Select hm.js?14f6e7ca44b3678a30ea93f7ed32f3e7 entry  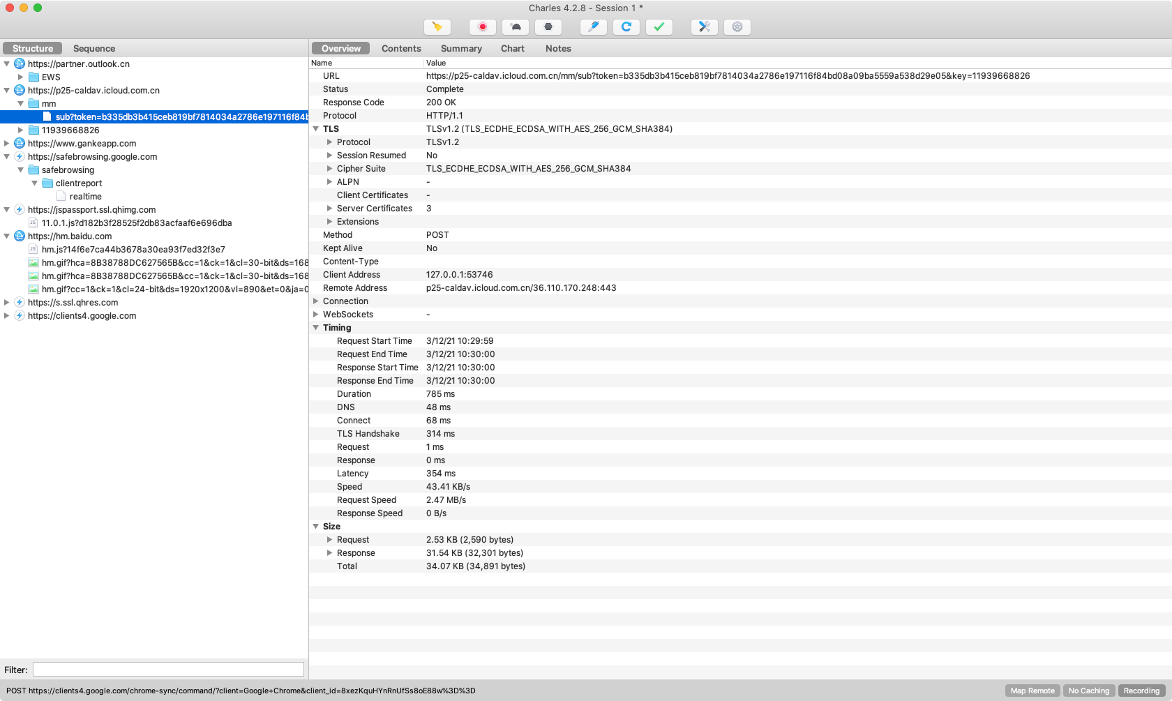point(133,249)
